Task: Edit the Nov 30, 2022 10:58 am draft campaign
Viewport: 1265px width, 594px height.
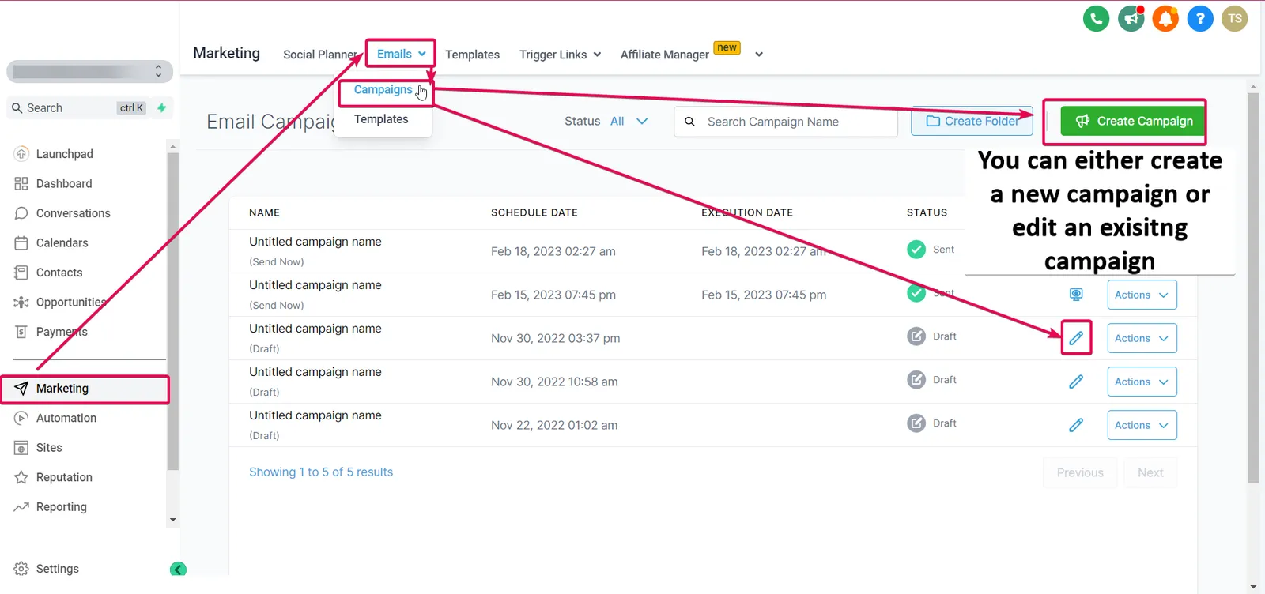Action: [1076, 382]
